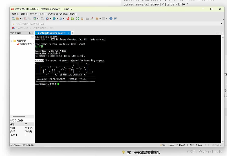
Task: Click the color scheme layout icon
Action: [47, 19]
